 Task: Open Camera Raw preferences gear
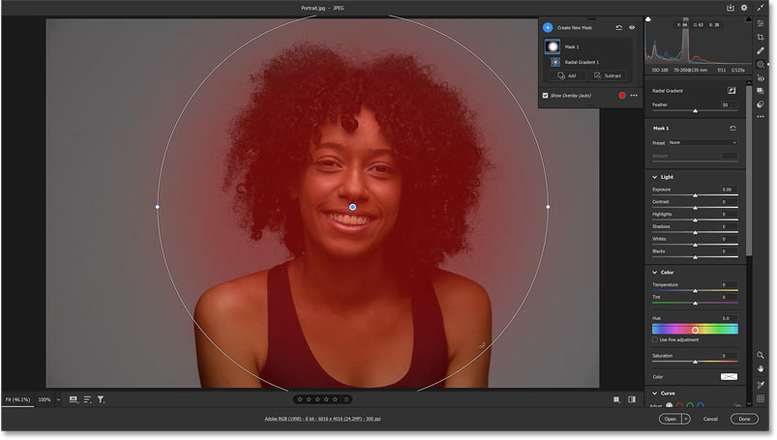744,8
